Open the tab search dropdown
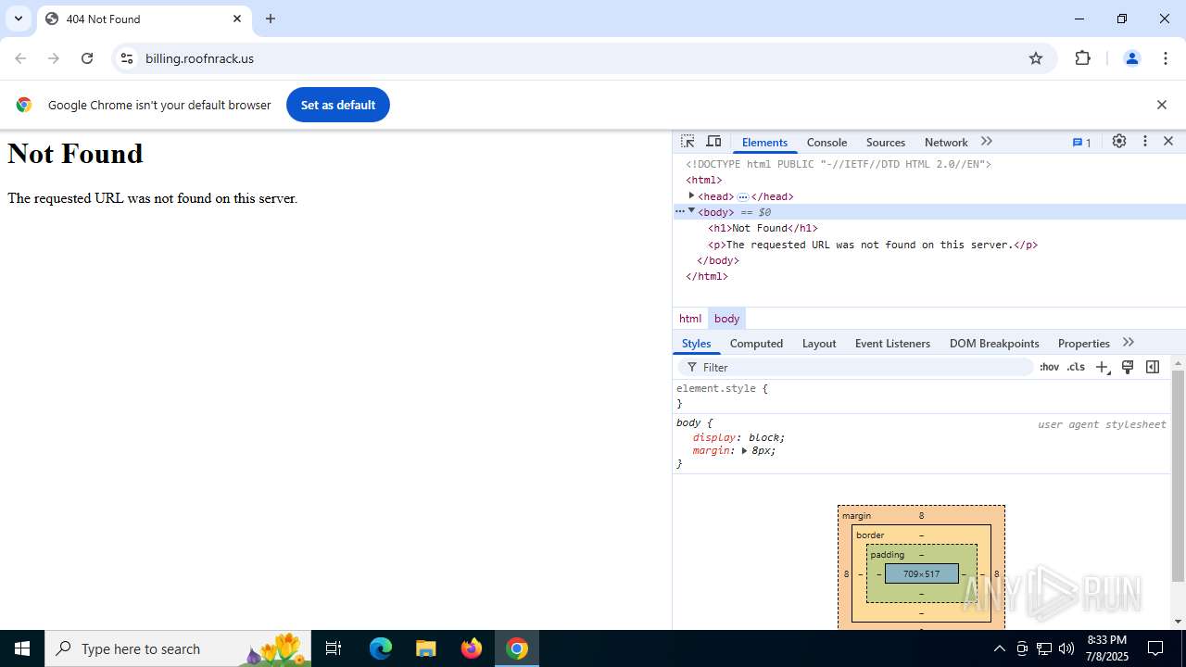Screen dimensions: 1186x667 click(19, 19)
